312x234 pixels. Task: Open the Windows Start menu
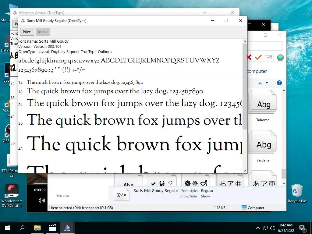7,228
